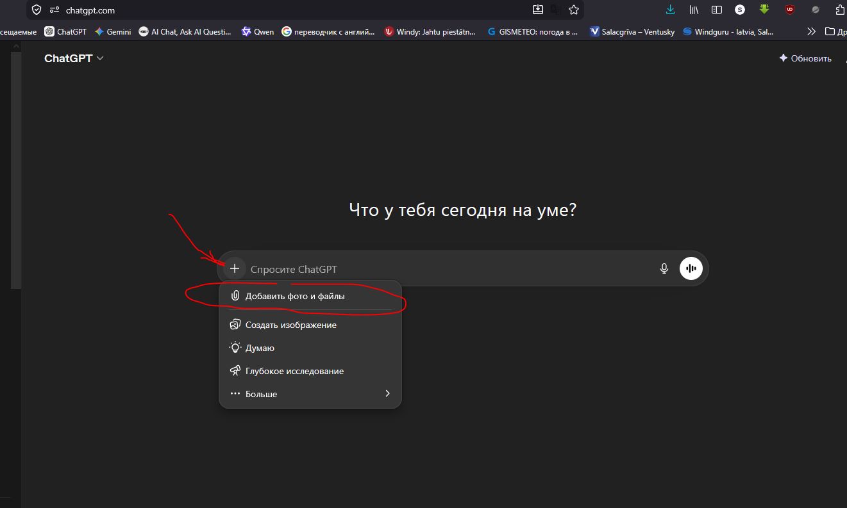The image size is (847, 508).
Task: Open the ChatGPT model selector dropdown
Action: pyautogui.click(x=74, y=58)
